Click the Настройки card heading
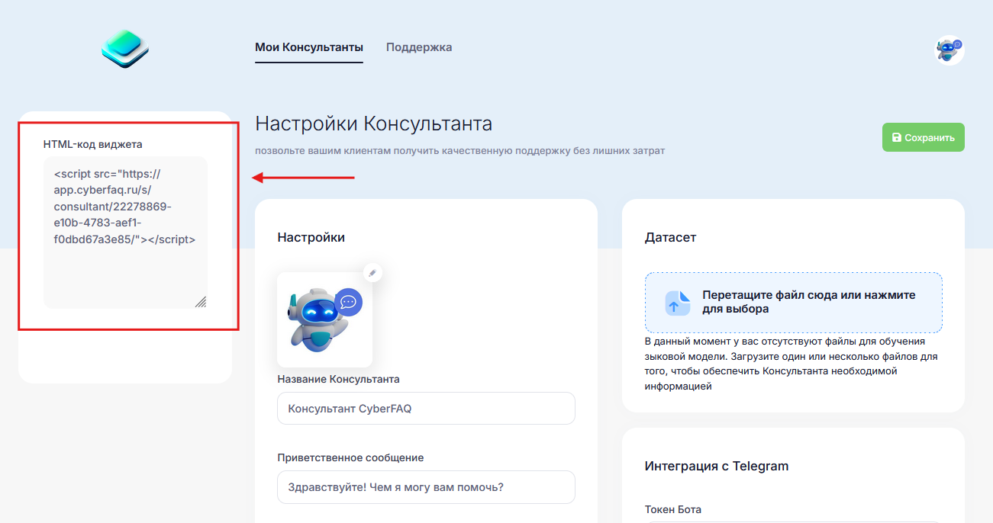Image resolution: width=993 pixels, height=523 pixels. [x=311, y=237]
